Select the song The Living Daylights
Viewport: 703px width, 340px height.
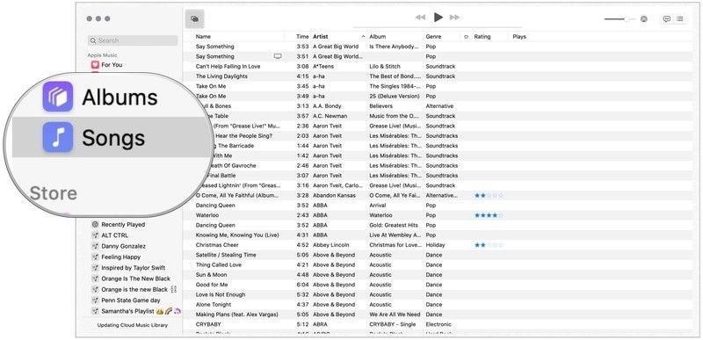click(x=221, y=76)
